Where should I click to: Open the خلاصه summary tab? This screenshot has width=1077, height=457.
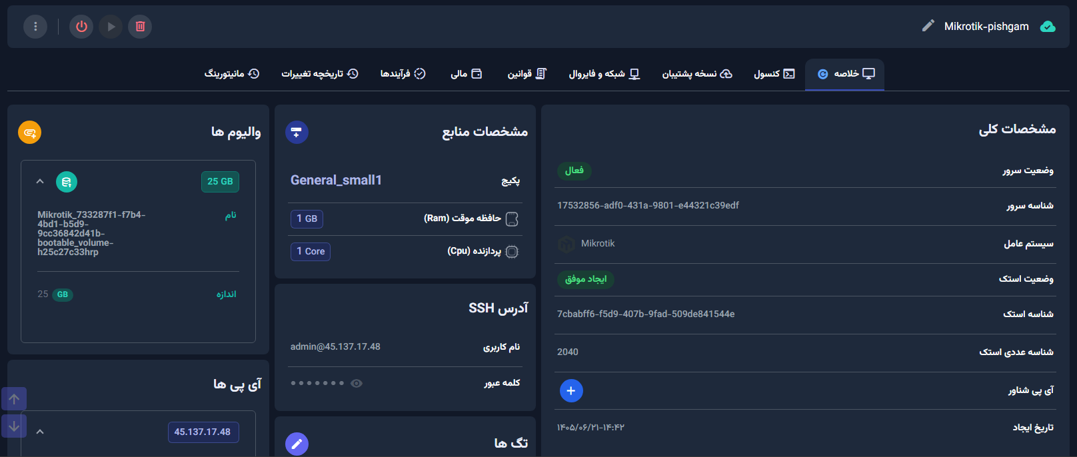(844, 74)
